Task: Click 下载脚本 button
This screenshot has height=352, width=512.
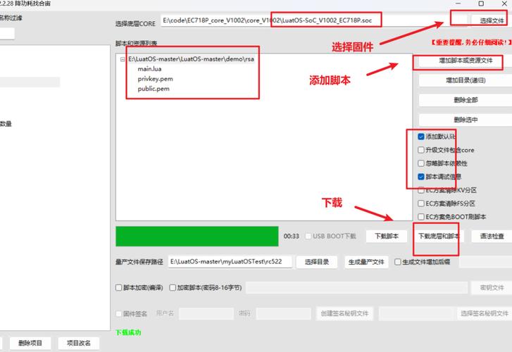Action: 386,236
